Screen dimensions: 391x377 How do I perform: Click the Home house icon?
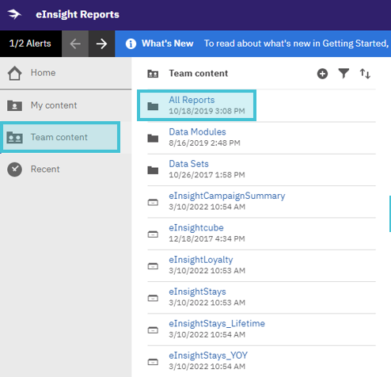15,73
